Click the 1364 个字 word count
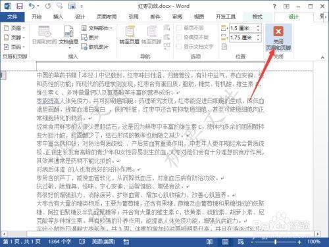The image size is (329, 247). 59,242
